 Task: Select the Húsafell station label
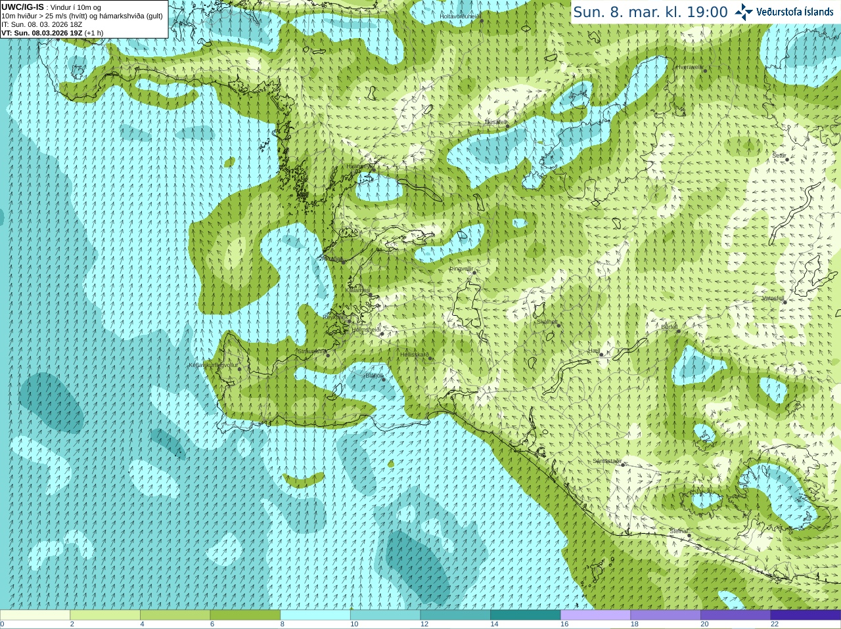coord(496,122)
